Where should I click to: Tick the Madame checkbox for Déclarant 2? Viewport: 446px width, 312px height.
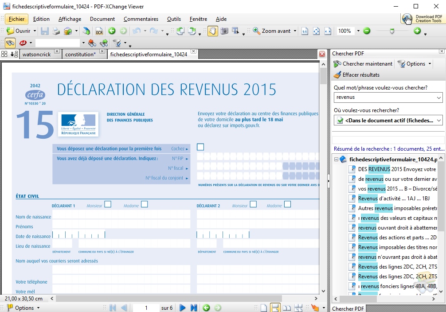tap(287, 204)
